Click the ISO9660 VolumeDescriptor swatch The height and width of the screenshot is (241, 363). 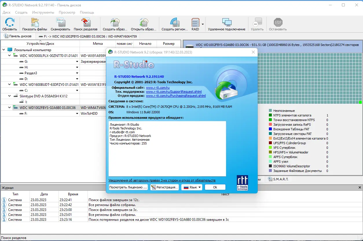(270, 166)
